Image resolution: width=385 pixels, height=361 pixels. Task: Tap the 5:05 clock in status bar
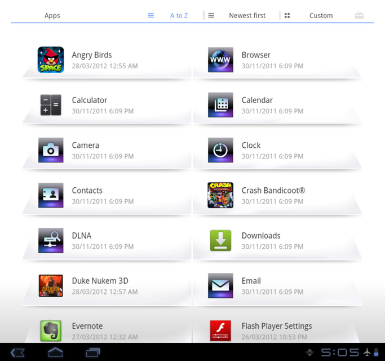click(x=340, y=353)
